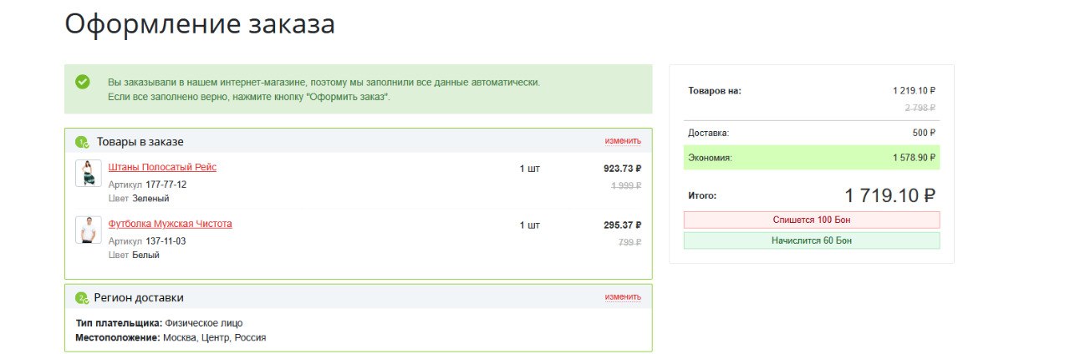
Task: Select the Товары в заказе section header
Action: [359, 141]
